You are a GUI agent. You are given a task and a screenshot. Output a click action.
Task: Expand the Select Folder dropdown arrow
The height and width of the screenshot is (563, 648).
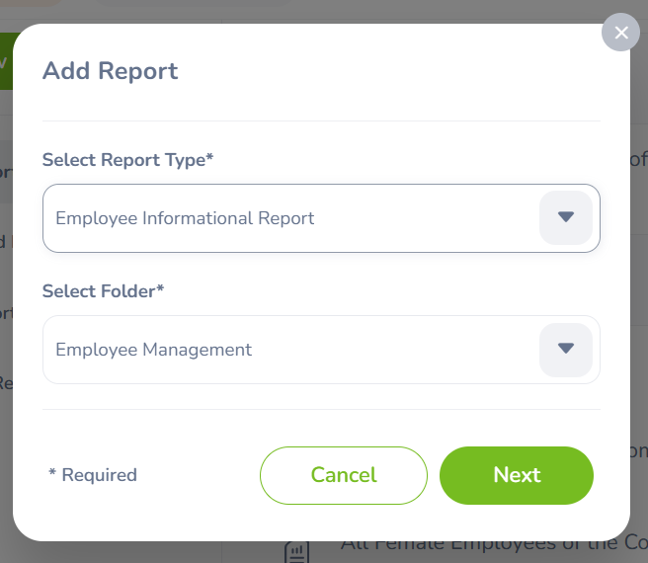point(566,349)
